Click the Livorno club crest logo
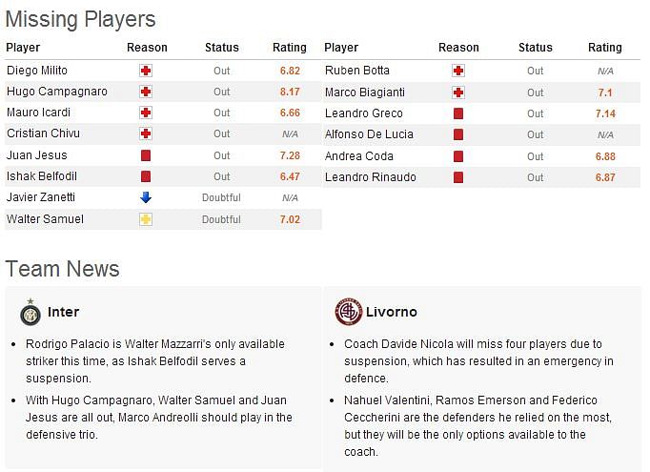 (349, 312)
